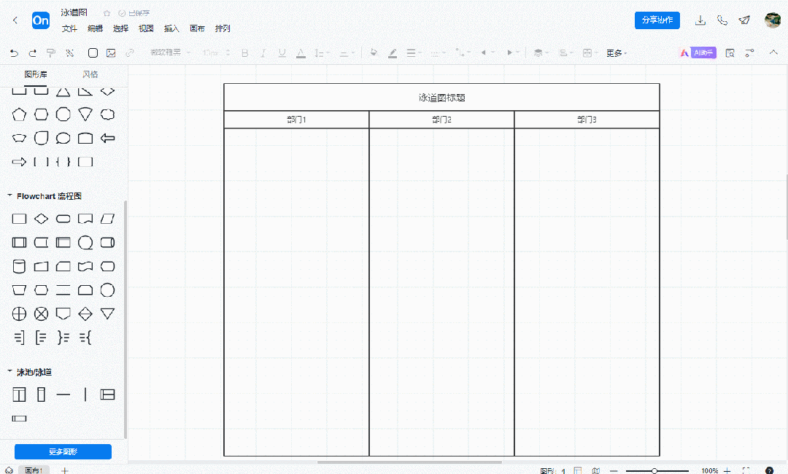The width and height of the screenshot is (788, 474).
Task: Open the 编辑 menu
Action: (x=95, y=28)
